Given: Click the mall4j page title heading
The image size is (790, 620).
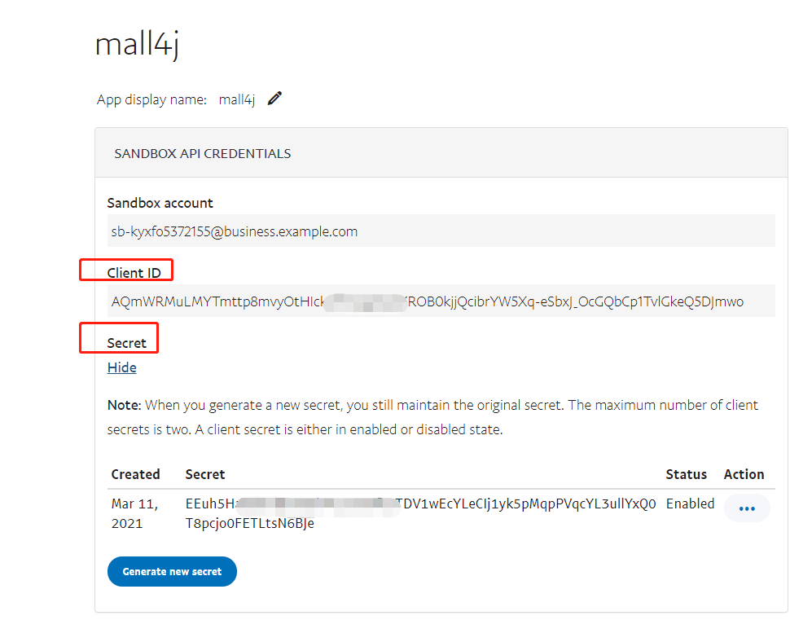Looking at the screenshot, I should click(x=137, y=44).
